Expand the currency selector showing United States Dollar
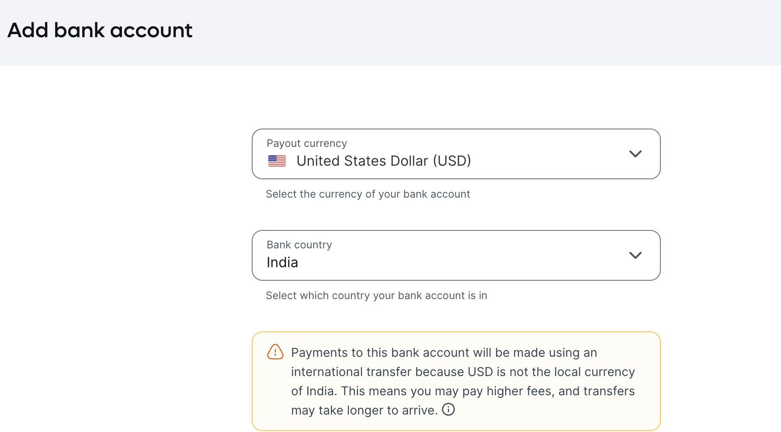The width and height of the screenshot is (781, 432). coord(456,154)
